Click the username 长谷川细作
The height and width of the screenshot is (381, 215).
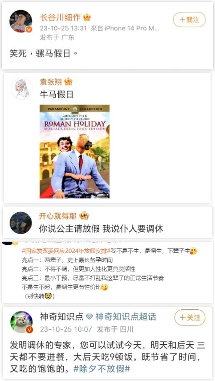[x=60, y=17]
